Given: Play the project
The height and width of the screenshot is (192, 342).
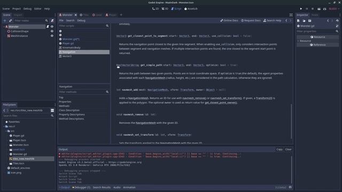Looking at the screenshot, I should pyautogui.click(x=301, y=9).
